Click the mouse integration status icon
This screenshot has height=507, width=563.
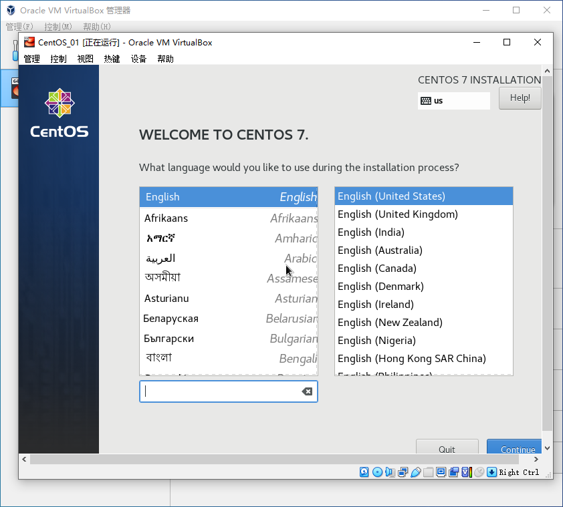pyautogui.click(x=479, y=472)
